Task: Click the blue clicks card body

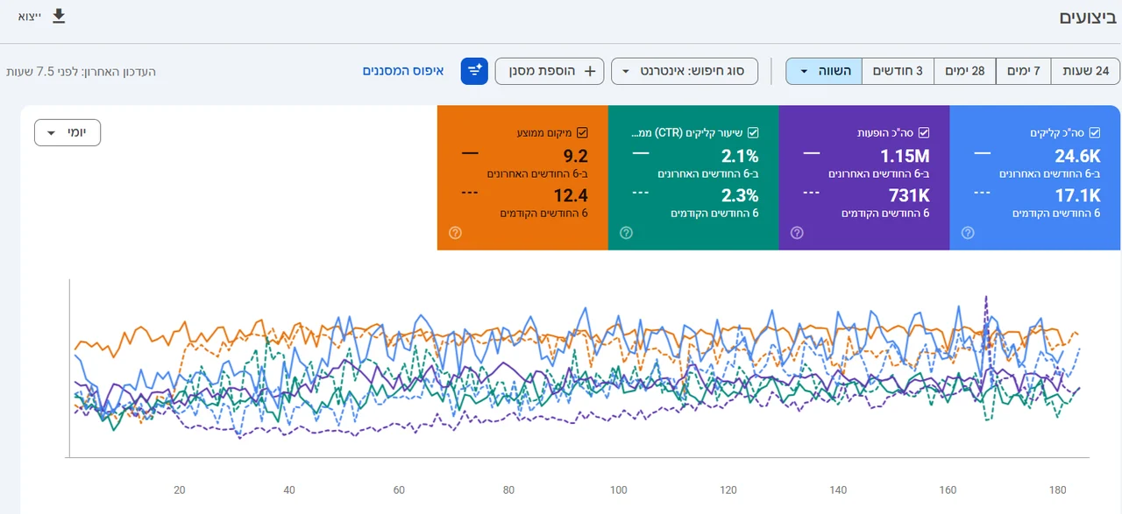Action: tap(1034, 178)
